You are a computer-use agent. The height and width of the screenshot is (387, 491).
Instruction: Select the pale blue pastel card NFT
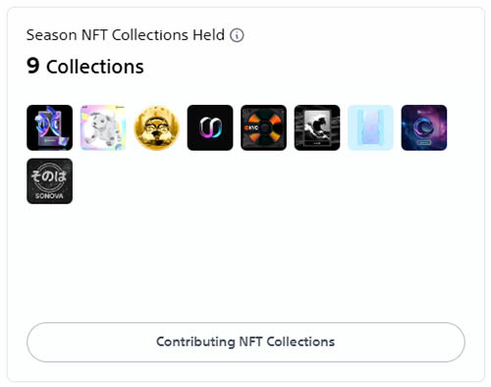coord(370,127)
